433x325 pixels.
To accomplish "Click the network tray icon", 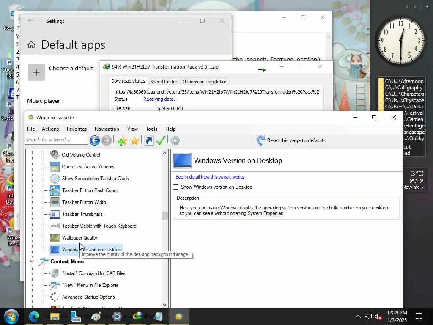I will pos(368,317).
